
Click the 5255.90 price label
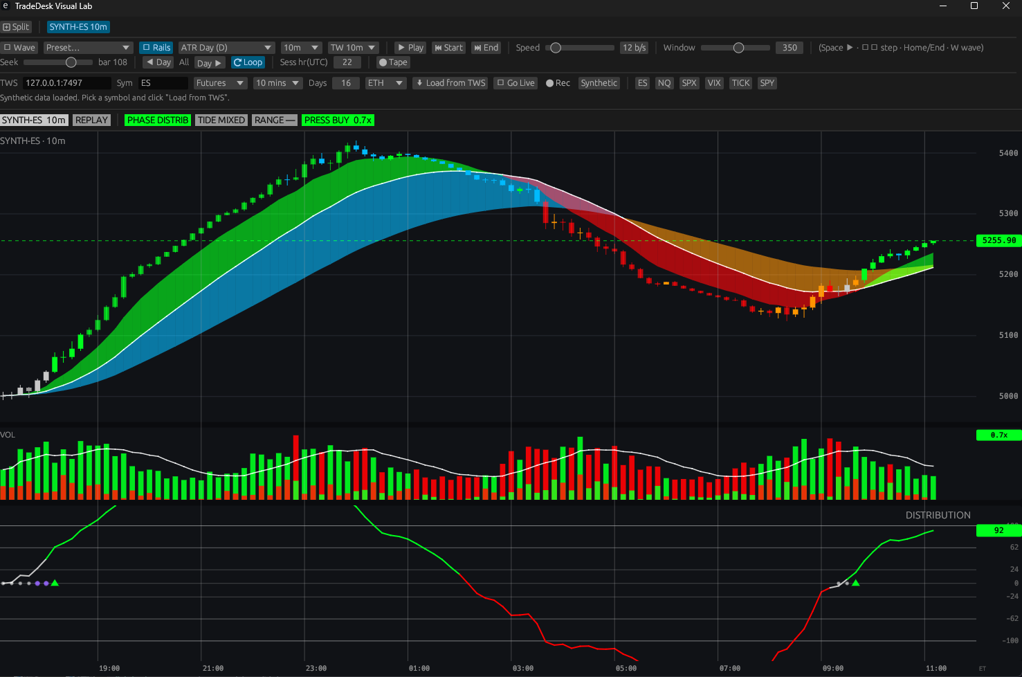point(998,241)
